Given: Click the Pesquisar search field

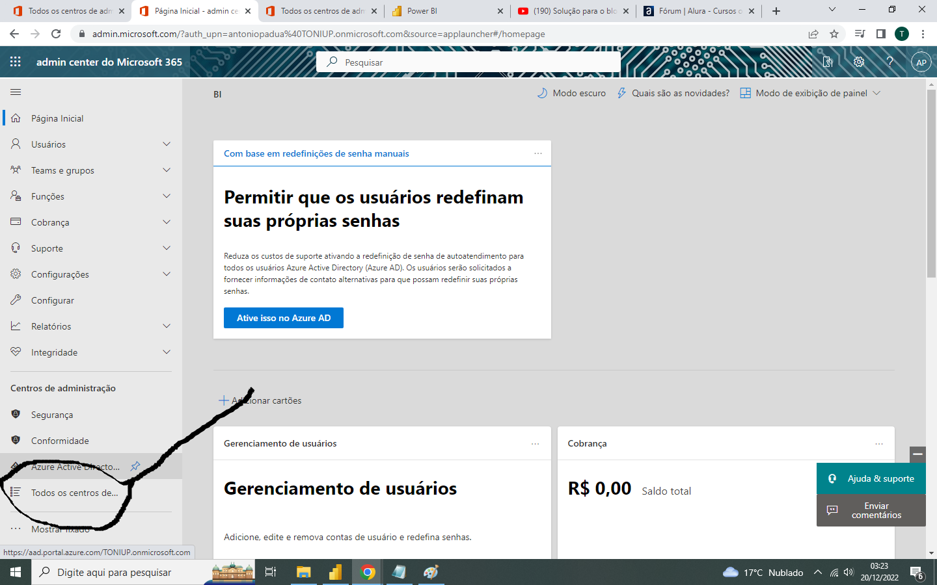Looking at the screenshot, I should pos(468,62).
